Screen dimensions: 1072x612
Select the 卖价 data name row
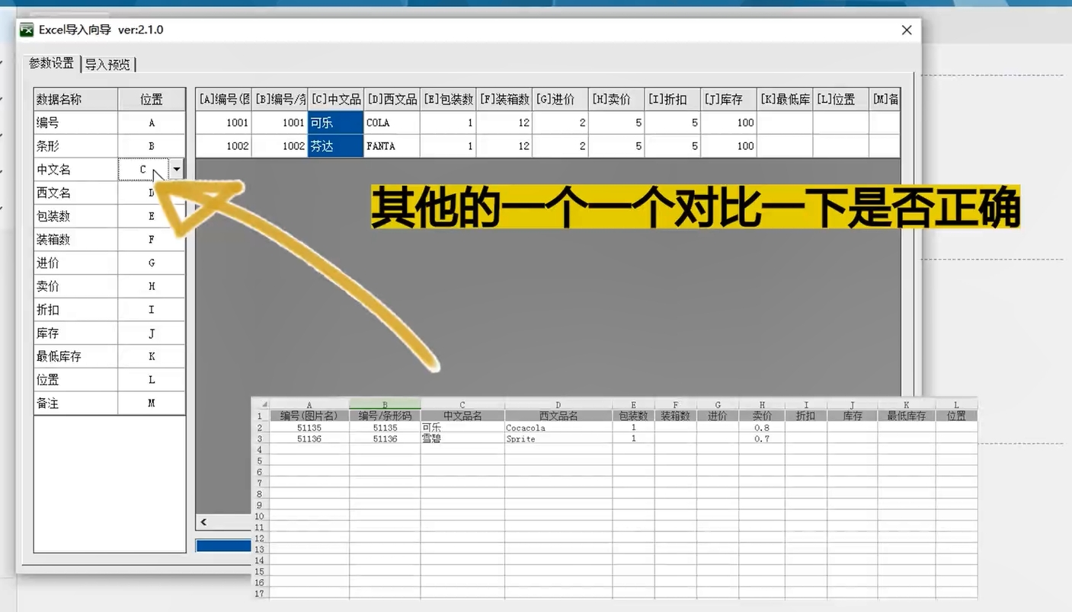(76, 286)
